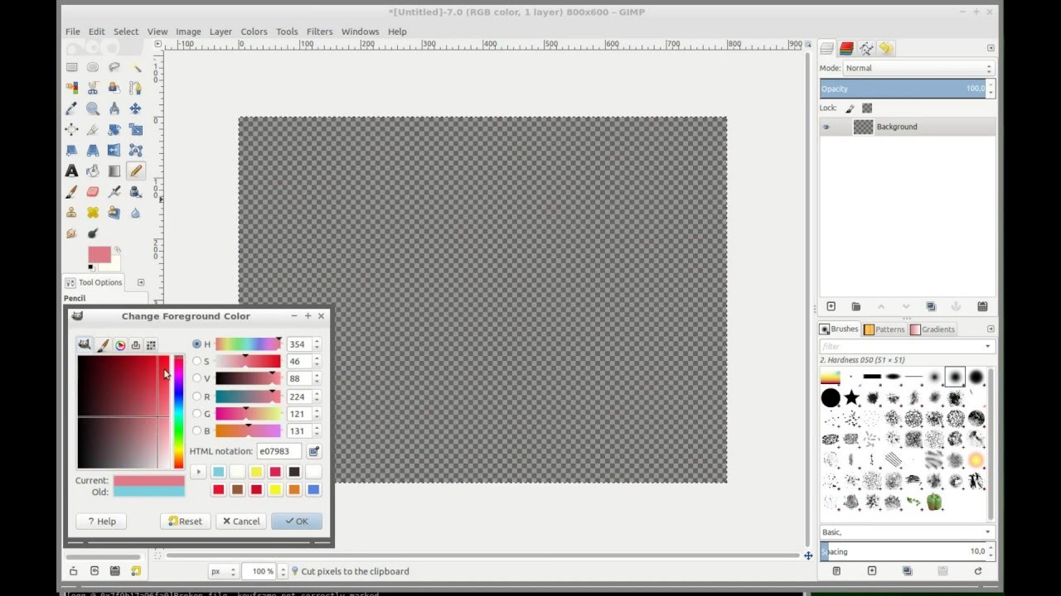Select the Free Select lasso tool
This screenshot has width=1061, height=596.
click(x=114, y=67)
